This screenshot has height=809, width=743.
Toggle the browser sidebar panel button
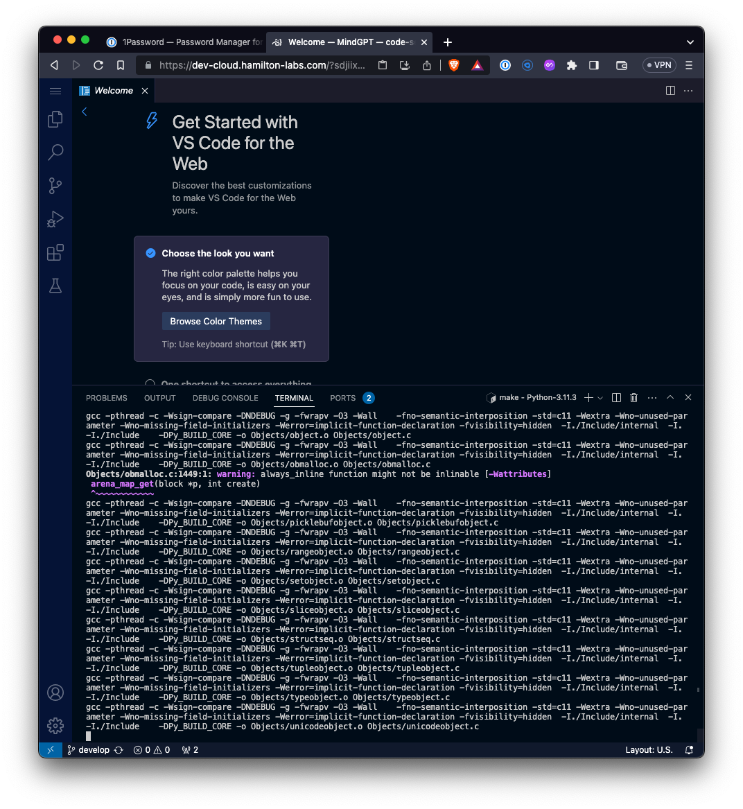click(x=594, y=65)
